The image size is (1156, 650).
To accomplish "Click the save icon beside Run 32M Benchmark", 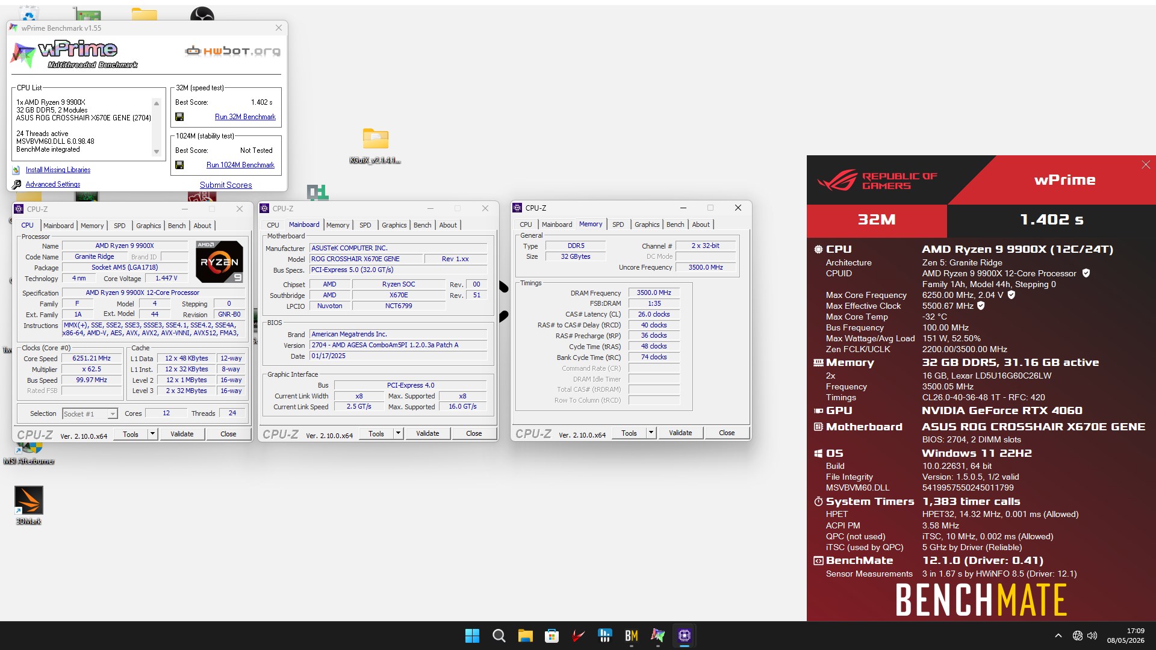I will [x=179, y=117].
